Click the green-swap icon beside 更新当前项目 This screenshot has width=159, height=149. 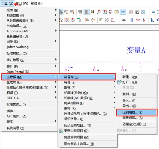point(61,131)
